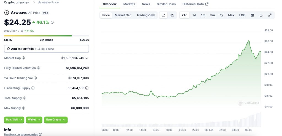Click the 66,000,000 max supply value
This screenshot has width=282, height=136.
(x=80, y=108)
